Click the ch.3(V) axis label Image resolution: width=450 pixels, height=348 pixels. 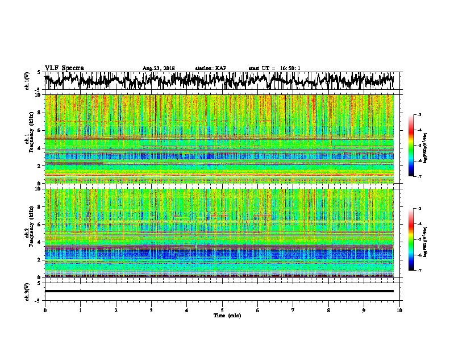click(x=27, y=292)
